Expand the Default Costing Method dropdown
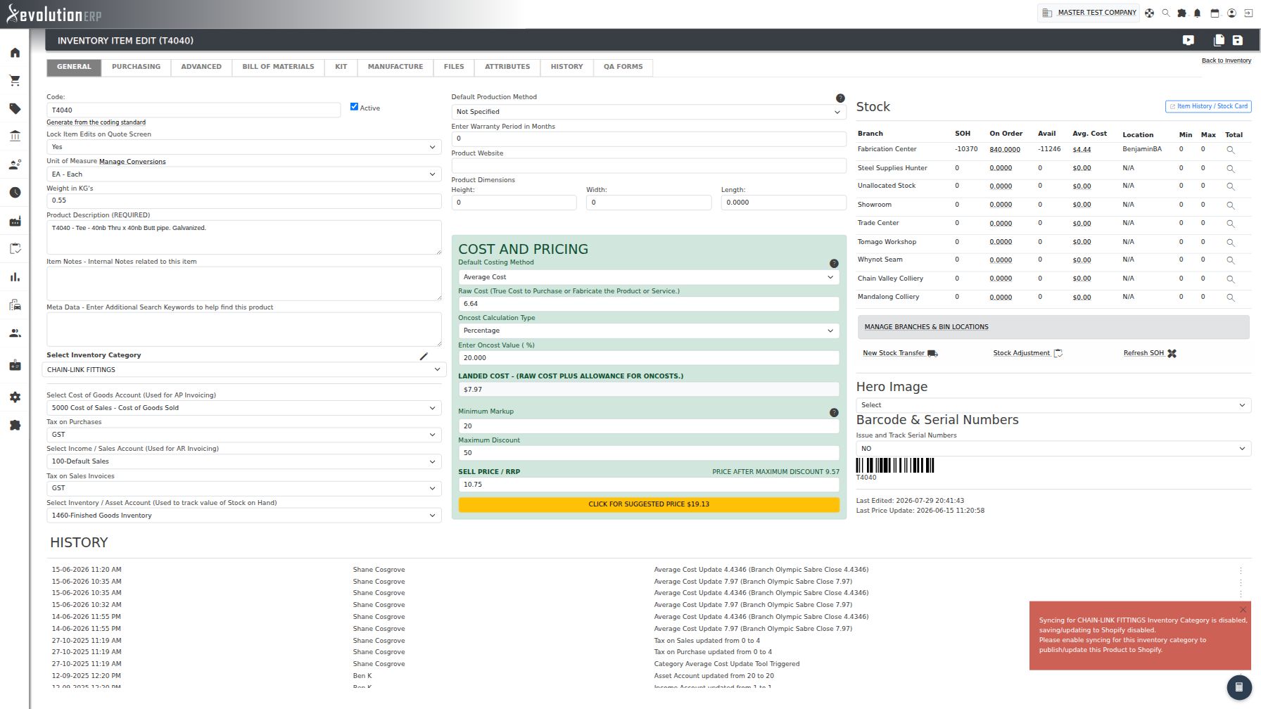This screenshot has height=709, width=1261. click(648, 277)
